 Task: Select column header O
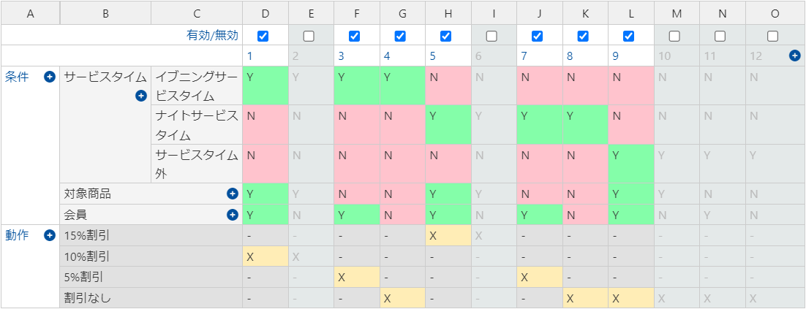tap(775, 14)
